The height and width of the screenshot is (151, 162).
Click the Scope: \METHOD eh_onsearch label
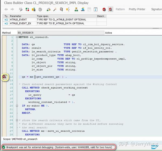click(x=20, y=139)
